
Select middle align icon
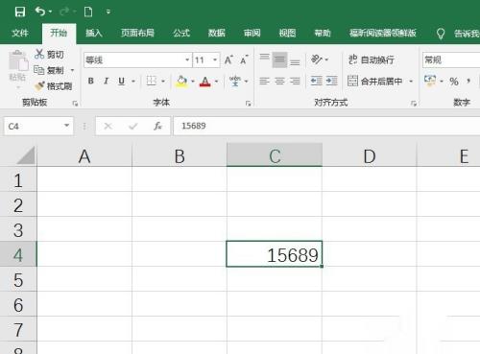[279, 59]
